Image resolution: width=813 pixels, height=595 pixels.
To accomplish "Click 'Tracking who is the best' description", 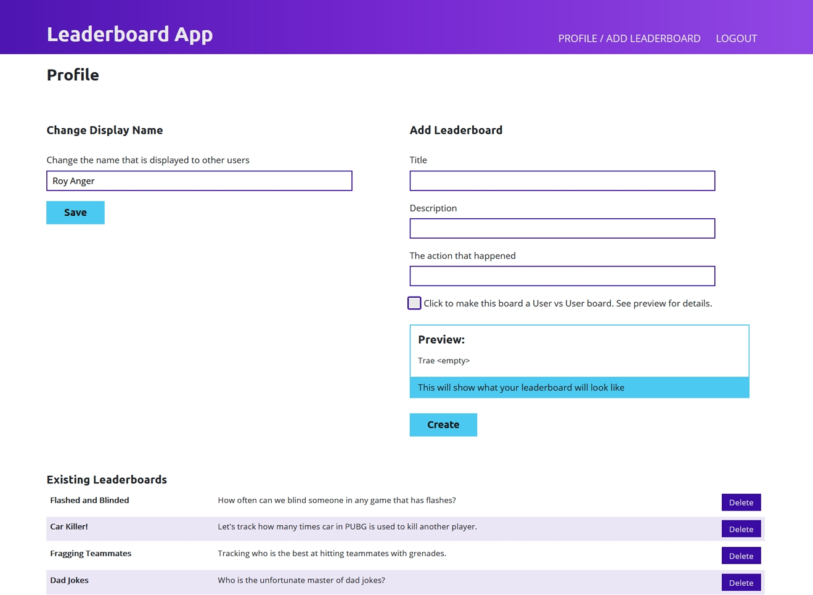I will tap(332, 554).
